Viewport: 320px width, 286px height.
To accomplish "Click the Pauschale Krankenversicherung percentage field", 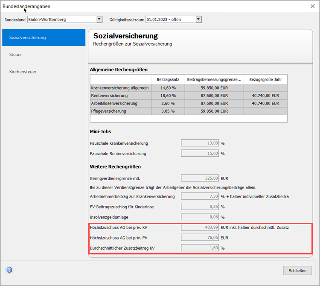I will pos(200,143).
